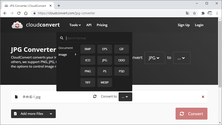Choose EPS format
This screenshot has height=125, width=222.
tap(105, 49)
